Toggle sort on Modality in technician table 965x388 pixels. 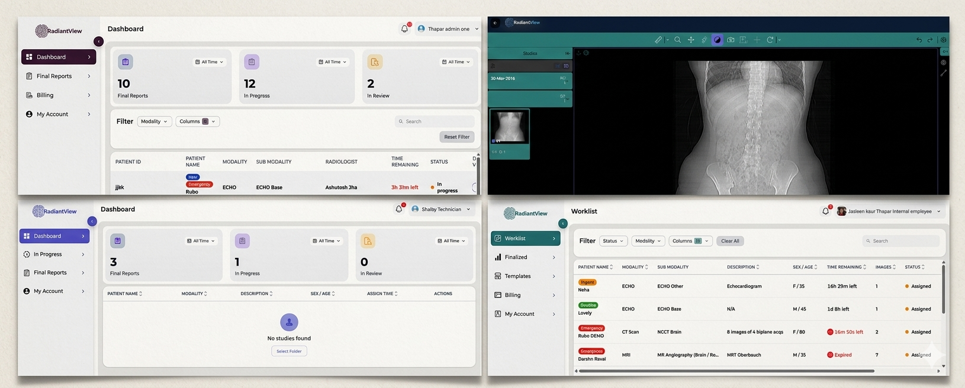pyautogui.click(x=205, y=294)
